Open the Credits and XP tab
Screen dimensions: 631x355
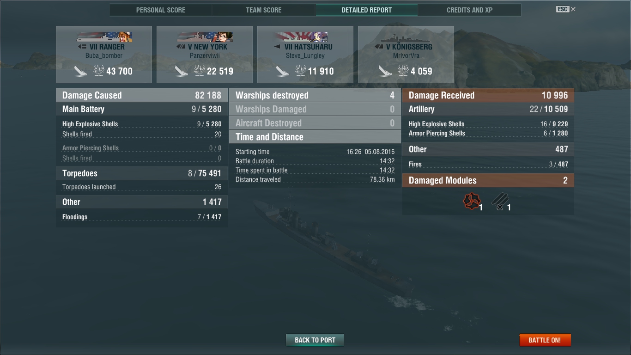click(469, 10)
